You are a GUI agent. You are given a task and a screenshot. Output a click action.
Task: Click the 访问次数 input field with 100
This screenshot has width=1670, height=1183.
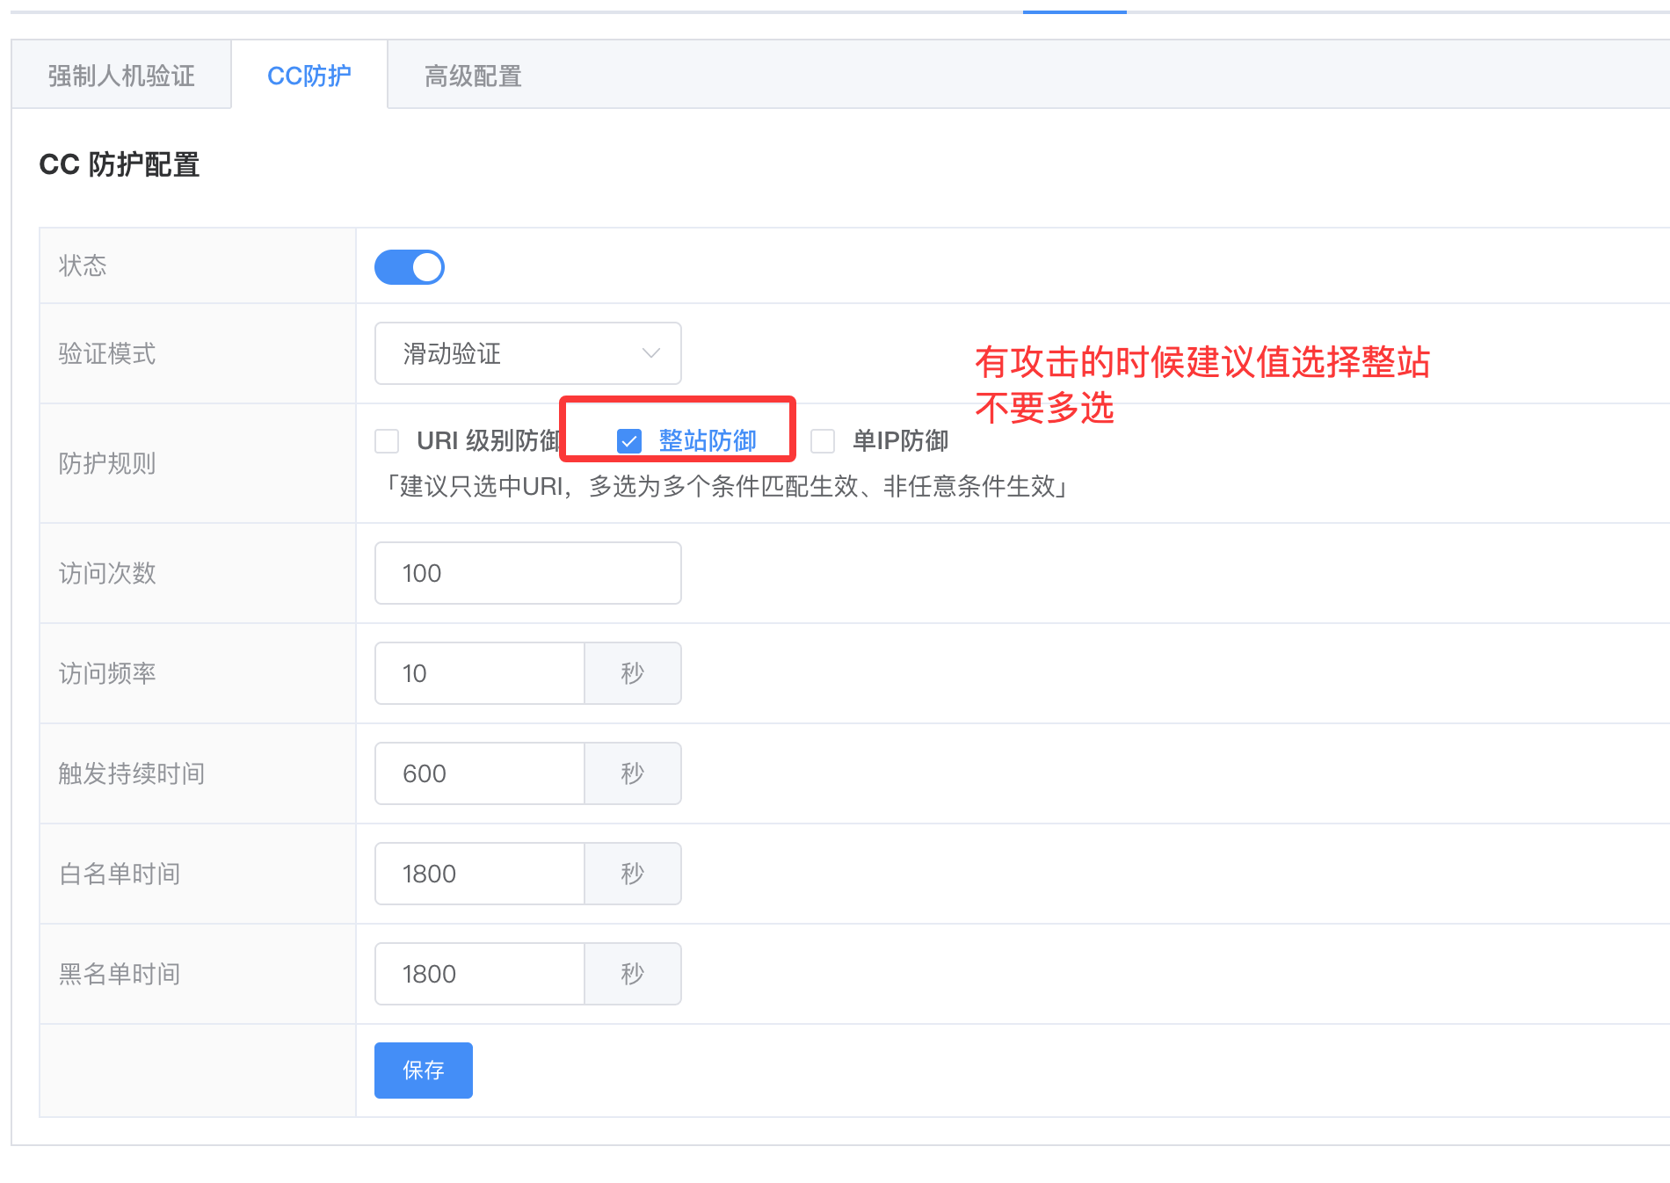coord(527,573)
